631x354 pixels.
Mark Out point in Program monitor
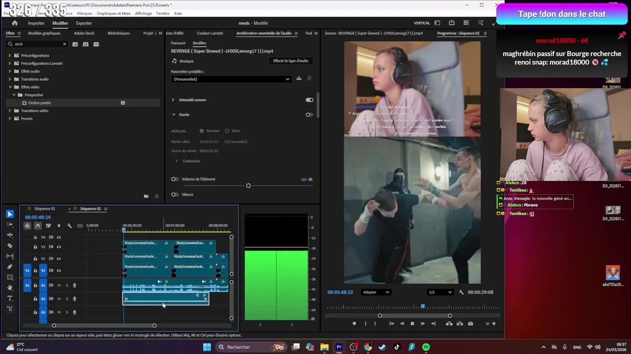click(375, 324)
